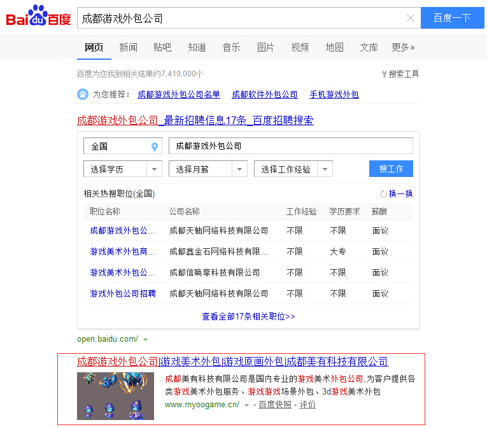Screen dimensions: 487x427
Task: Expand arrow next to open.baidu.com
Action: 146,339
